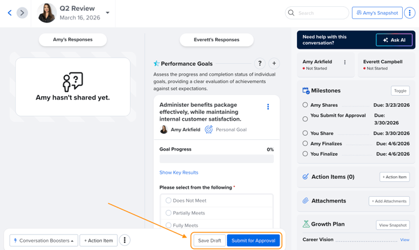Click the forward arrow circle icon
Viewport: 419px width, 250px height.
pyautogui.click(x=22, y=12)
